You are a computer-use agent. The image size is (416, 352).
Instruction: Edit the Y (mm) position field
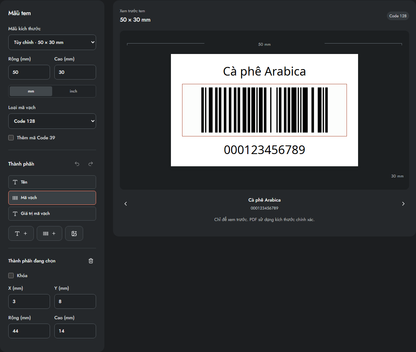(75, 301)
